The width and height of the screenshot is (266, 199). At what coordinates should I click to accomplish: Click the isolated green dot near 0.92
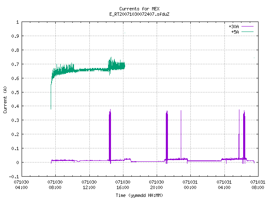pos(125,33)
